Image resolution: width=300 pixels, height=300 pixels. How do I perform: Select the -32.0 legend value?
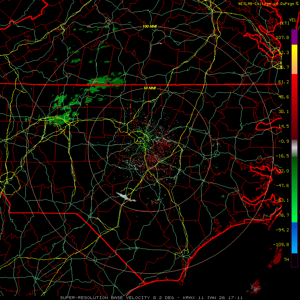point(282,171)
